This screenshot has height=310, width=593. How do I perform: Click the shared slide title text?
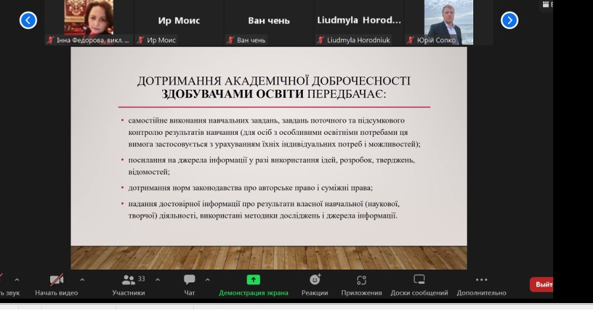[274, 87]
